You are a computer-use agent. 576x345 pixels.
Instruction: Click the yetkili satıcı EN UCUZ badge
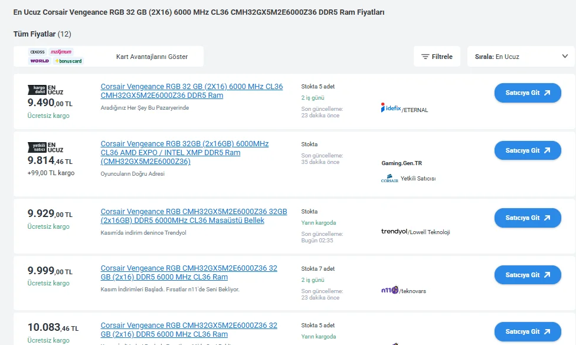pos(45,147)
